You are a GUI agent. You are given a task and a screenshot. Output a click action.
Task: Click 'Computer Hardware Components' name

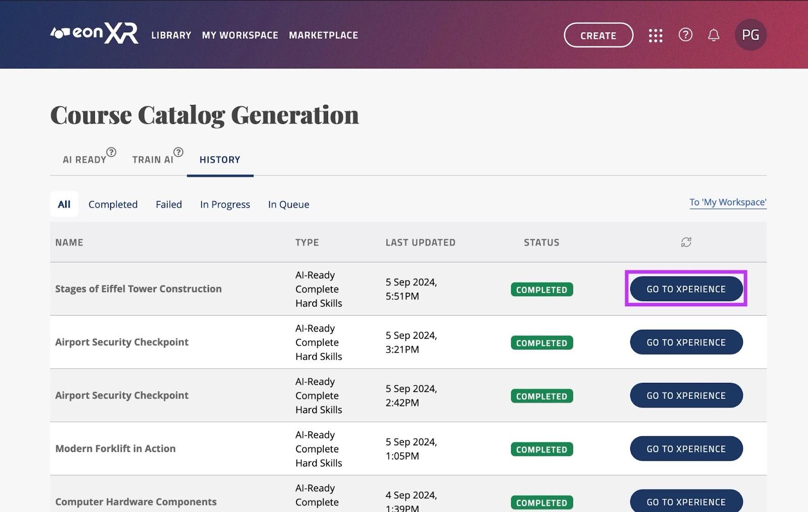(136, 502)
